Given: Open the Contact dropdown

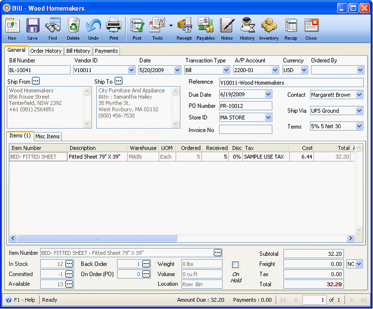Looking at the screenshot, I should [x=359, y=94].
